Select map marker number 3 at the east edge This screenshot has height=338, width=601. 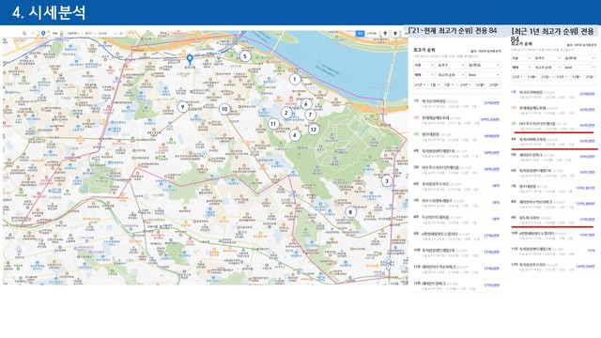point(387,181)
